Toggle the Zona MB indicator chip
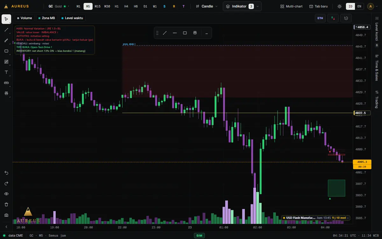382x239 pixels. pyautogui.click(x=46, y=18)
